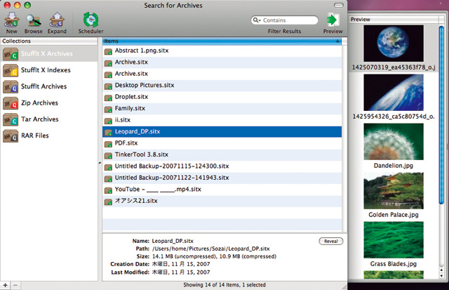Select Zip Archives collection icon
The height and width of the screenshot is (290, 449).
point(11,103)
